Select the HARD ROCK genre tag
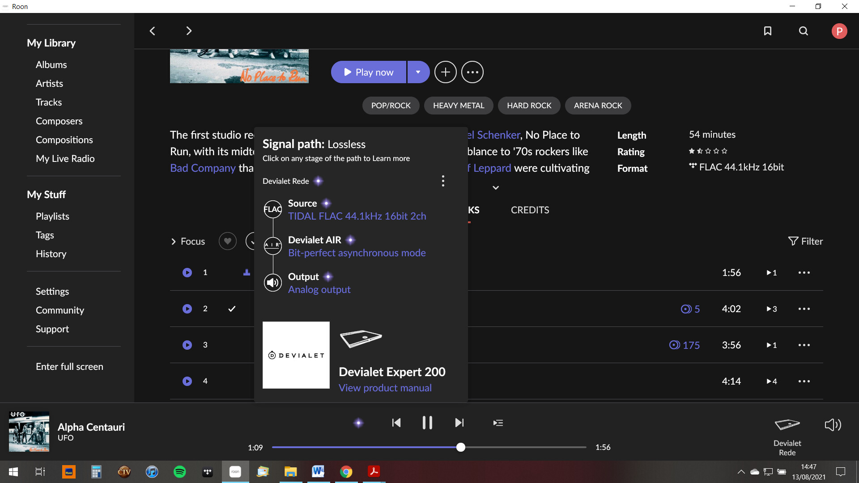859x483 pixels. tap(529, 106)
